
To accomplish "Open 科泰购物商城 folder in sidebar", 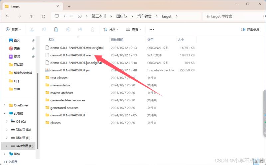I will tap(23, 73).
